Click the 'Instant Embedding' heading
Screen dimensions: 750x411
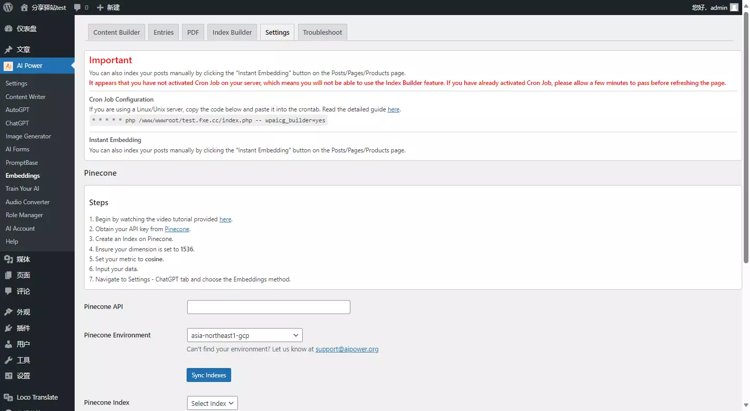(115, 140)
